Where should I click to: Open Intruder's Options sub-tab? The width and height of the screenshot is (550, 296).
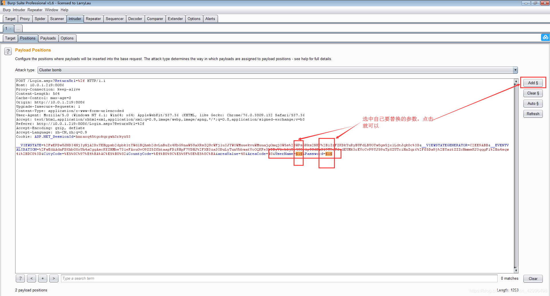[x=67, y=38]
